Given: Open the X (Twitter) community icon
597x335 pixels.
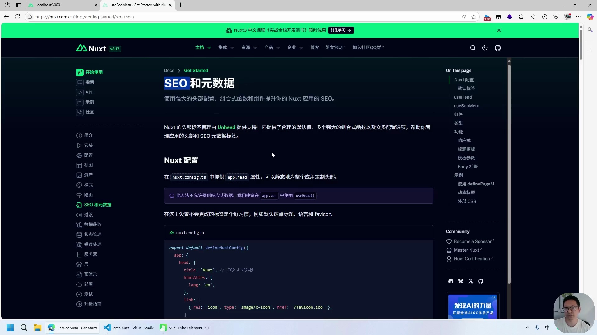Looking at the screenshot, I should (470, 281).
